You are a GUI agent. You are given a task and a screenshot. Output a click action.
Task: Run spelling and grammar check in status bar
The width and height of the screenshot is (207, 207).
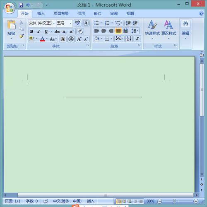click(x=46, y=201)
